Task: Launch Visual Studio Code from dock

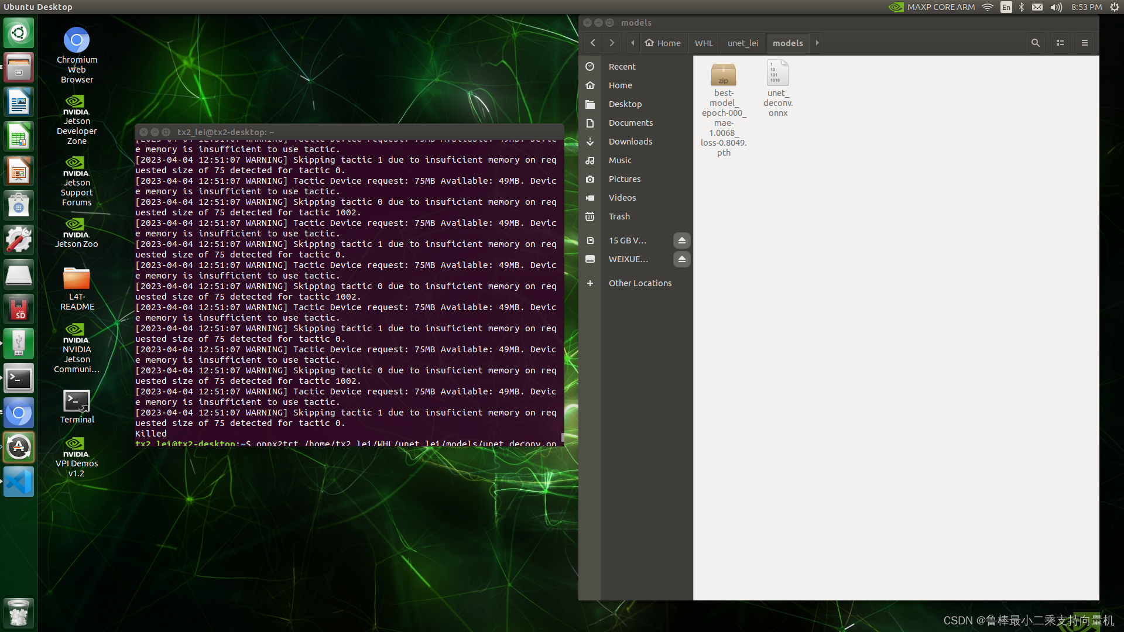Action: coord(19,482)
